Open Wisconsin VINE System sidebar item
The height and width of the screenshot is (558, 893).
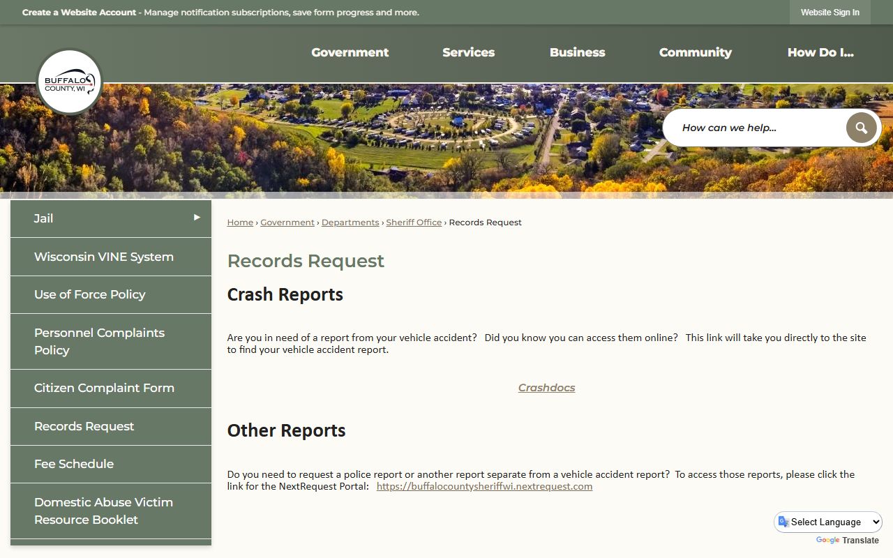click(x=111, y=257)
